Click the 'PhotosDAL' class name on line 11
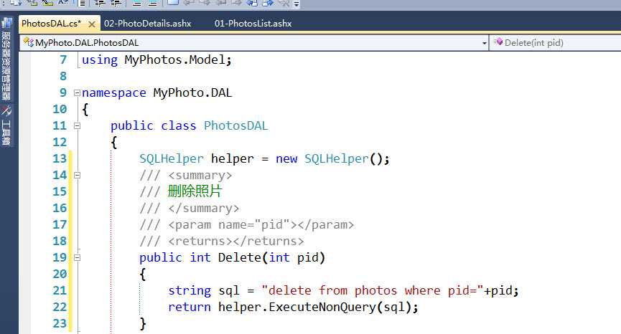 point(235,125)
